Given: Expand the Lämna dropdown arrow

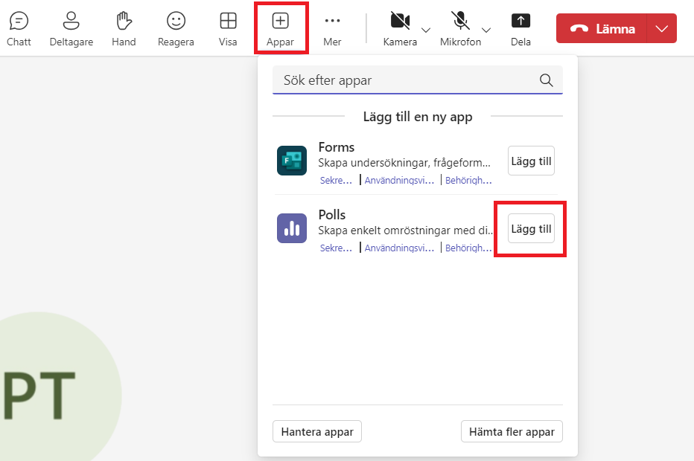Looking at the screenshot, I should 662,28.
